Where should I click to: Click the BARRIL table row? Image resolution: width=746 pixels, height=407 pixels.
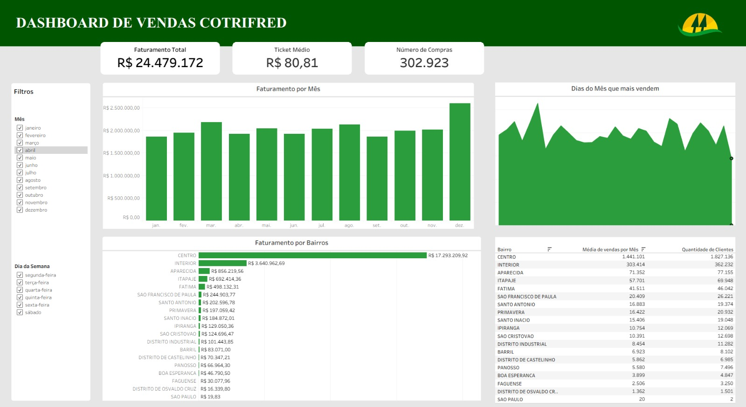615,352
